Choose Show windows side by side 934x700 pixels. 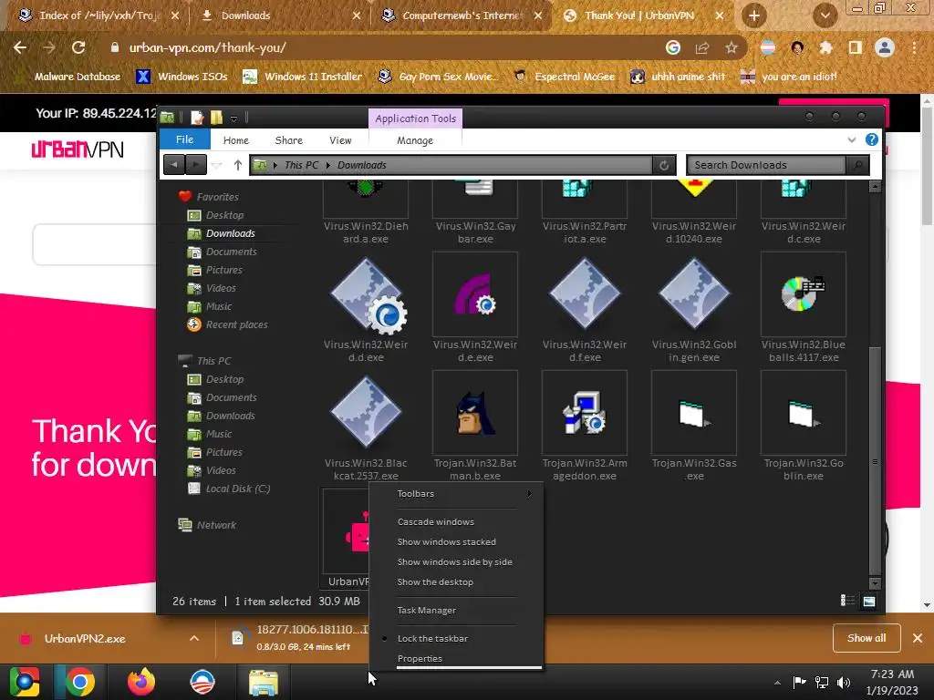click(x=454, y=561)
